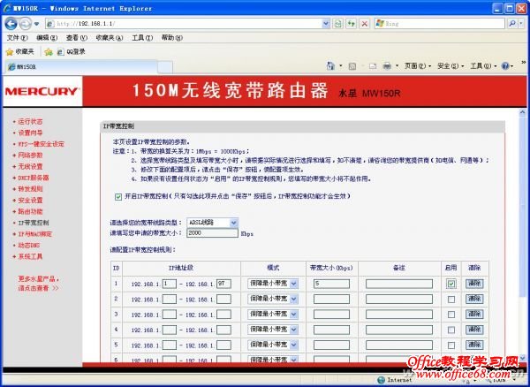Image resolution: width=530 pixels, height=387 pixels.
Task: Select the MW150R browser tab
Action: click(81, 67)
